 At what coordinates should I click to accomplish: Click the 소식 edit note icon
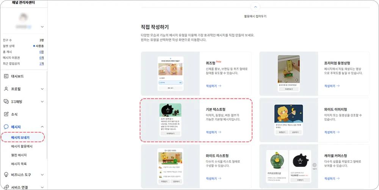tap(6, 114)
